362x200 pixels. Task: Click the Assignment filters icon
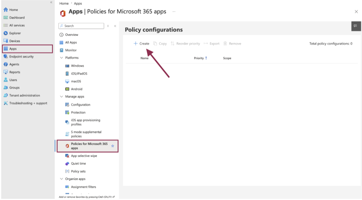(x=67, y=187)
